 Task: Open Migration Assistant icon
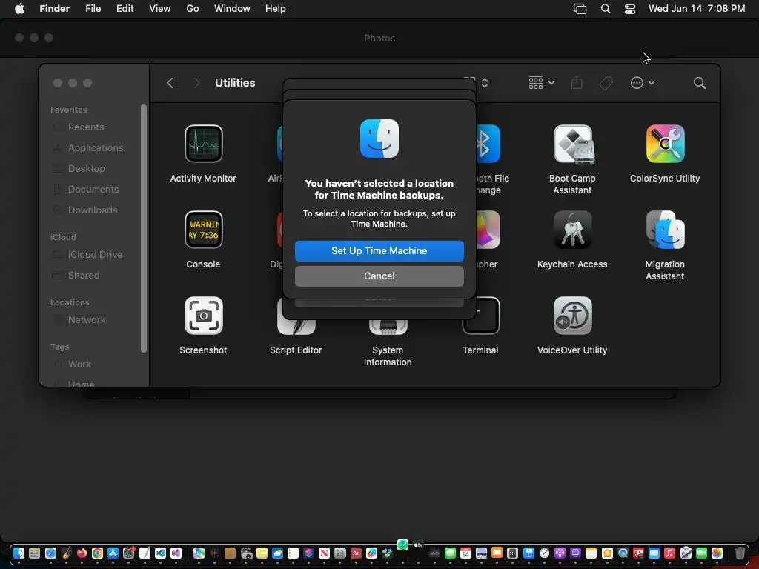(665, 230)
